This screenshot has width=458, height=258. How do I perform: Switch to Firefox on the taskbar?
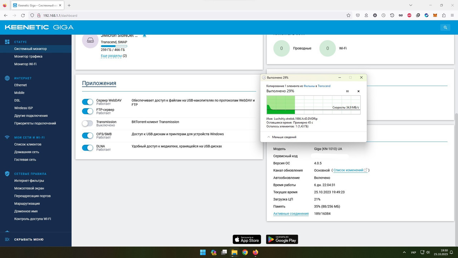click(x=255, y=252)
